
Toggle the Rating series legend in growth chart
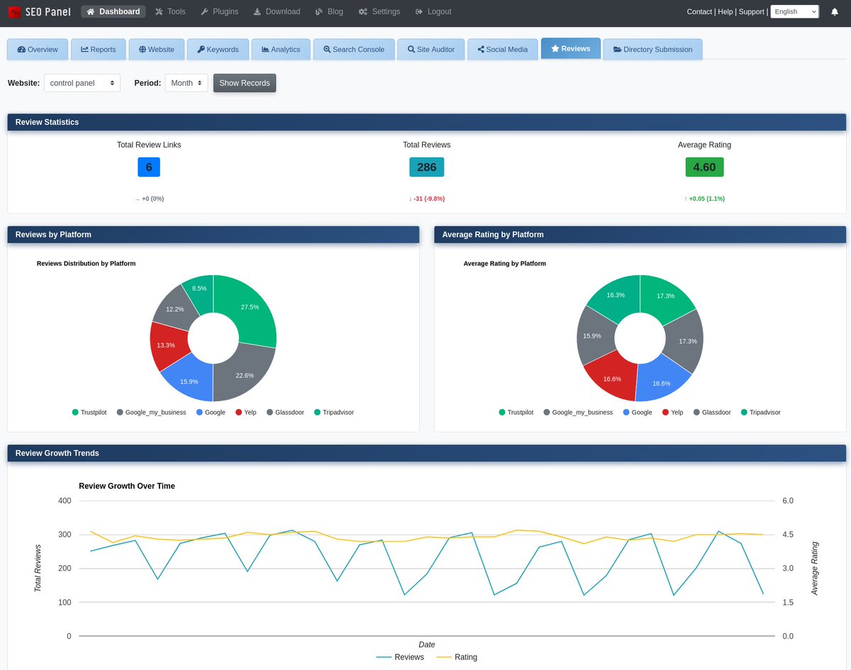click(x=456, y=657)
